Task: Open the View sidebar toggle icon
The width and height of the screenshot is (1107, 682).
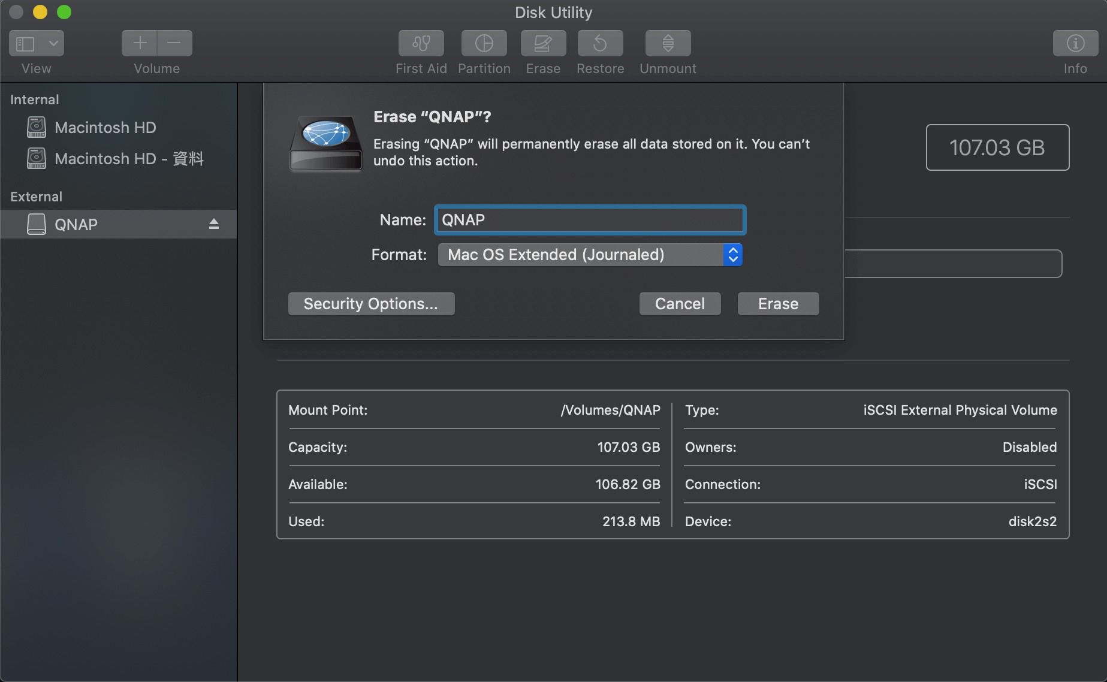Action: 25,44
